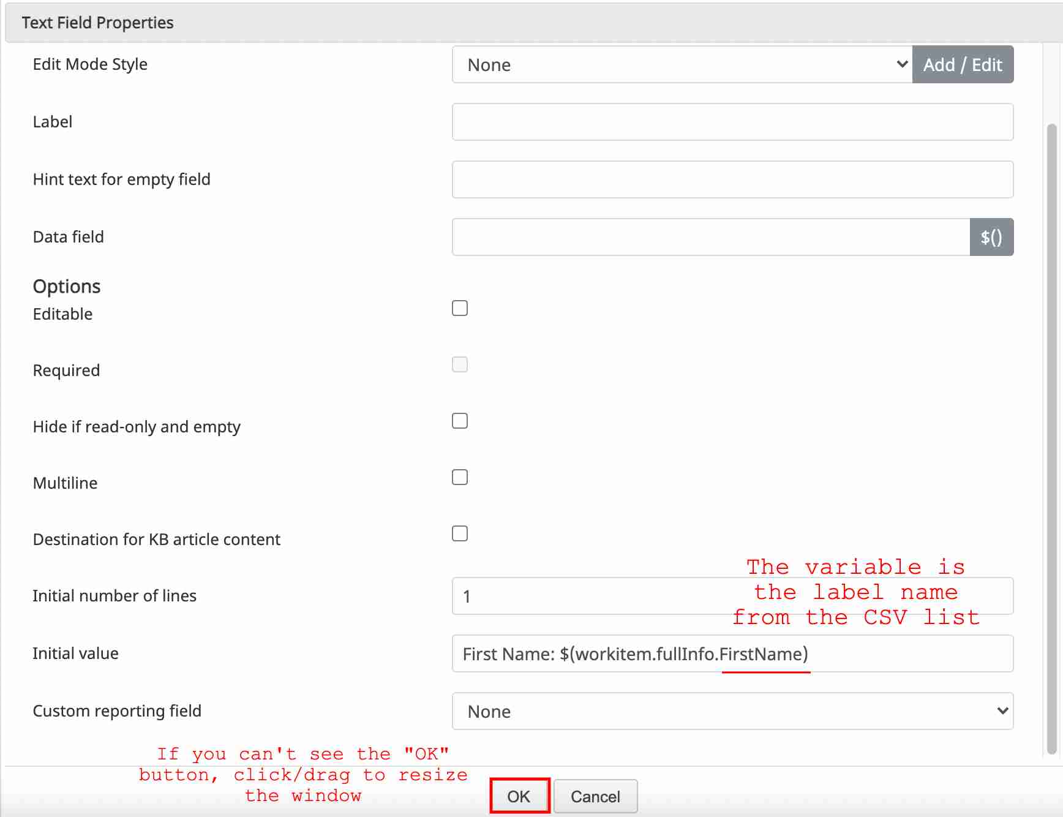Click the Initial value text field
This screenshot has width=1063, height=817.
[732, 653]
